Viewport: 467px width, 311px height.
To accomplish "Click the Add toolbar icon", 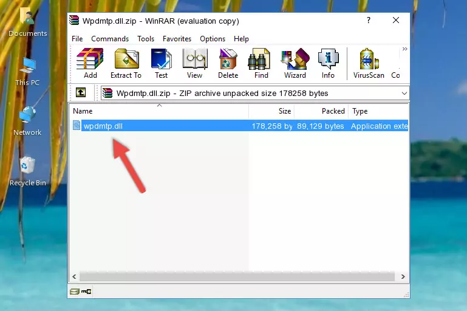I will tap(90, 63).
